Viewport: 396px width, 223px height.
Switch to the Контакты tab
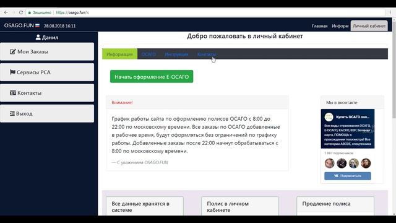tap(206, 54)
